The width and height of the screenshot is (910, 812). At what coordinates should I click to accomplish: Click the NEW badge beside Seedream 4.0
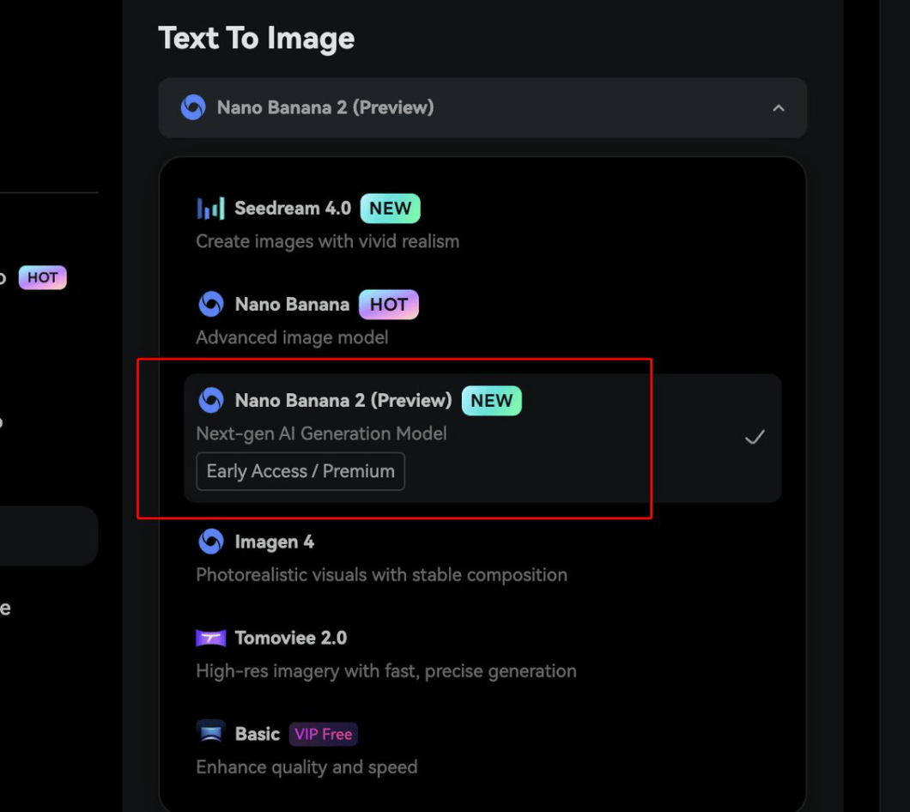[390, 209]
